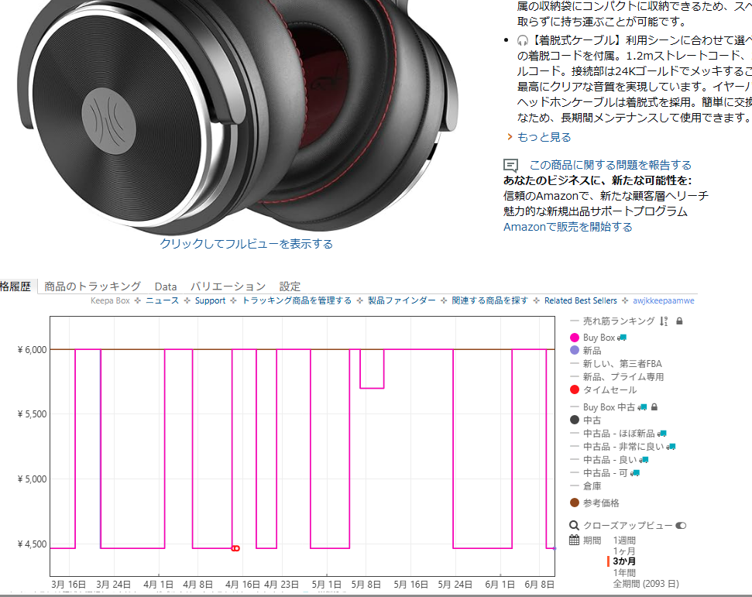Select the 1週間 period option

(x=624, y=540)
